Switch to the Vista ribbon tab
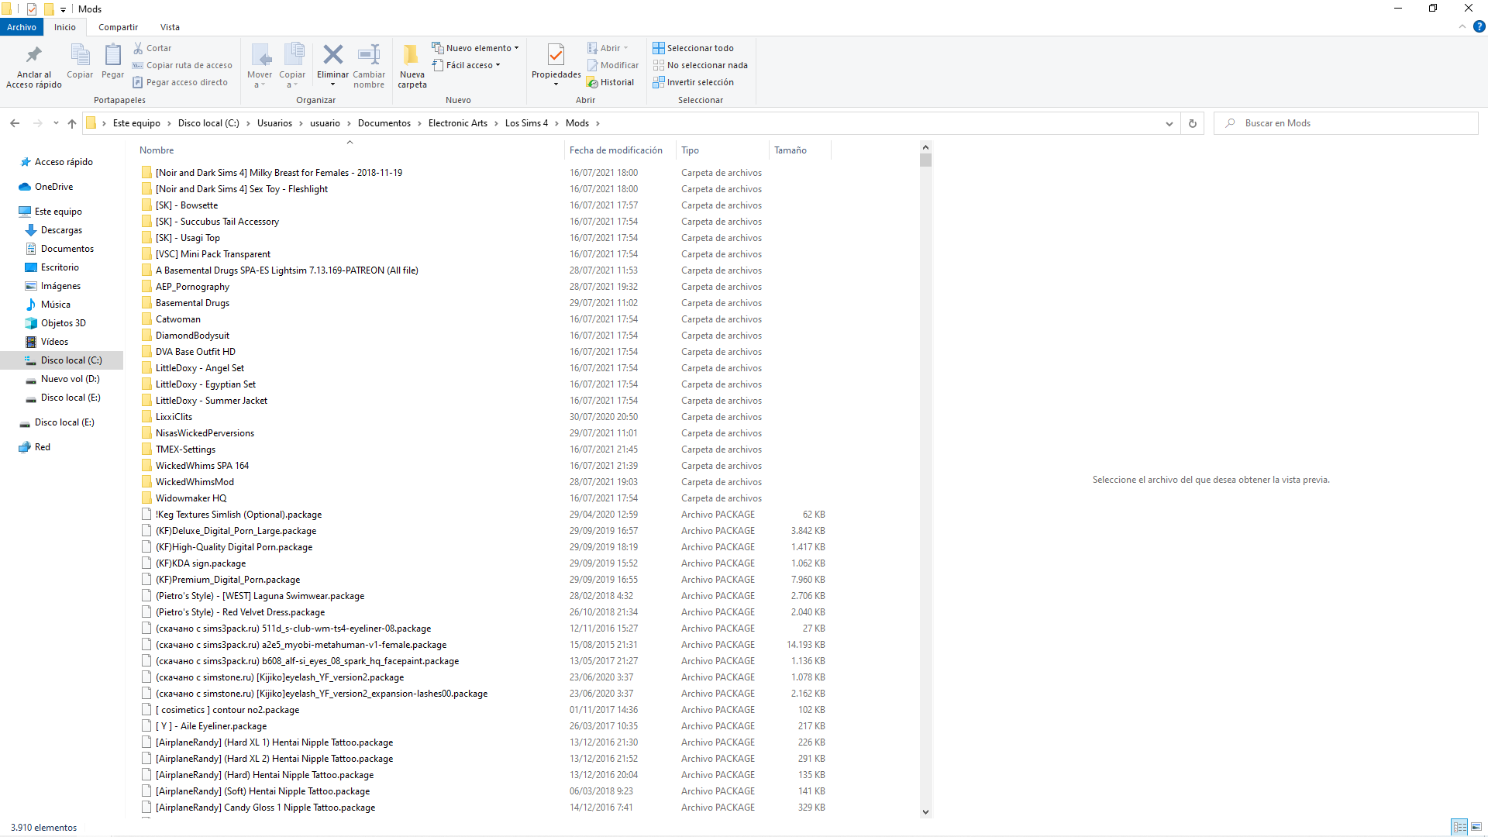 pyautogui.click(x=170, y=27)
